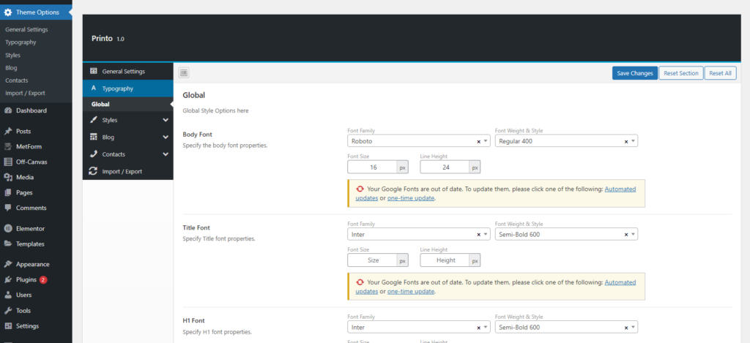
Task: Click Automated updates link under Body Font
Action: click(x=620, y=189)
